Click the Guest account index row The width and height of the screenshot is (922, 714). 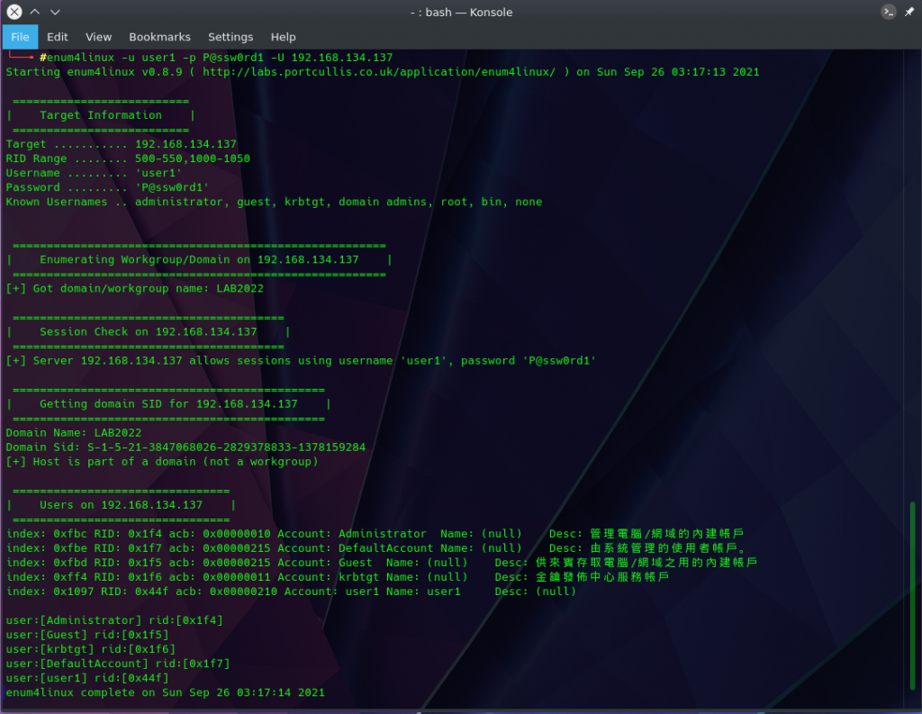(382, 563)
